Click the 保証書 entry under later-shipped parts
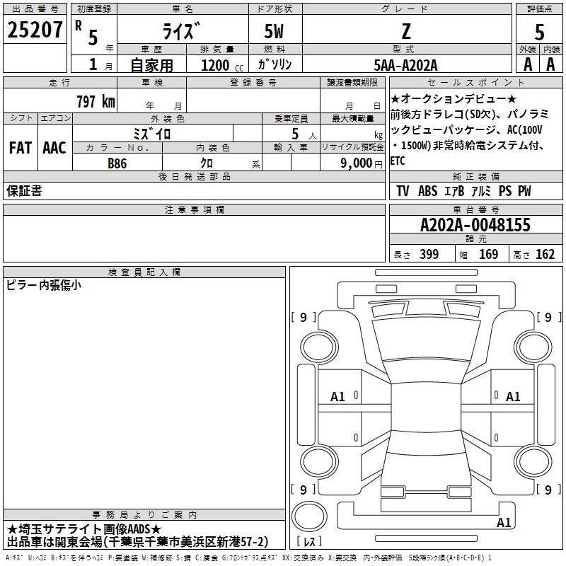Screen dimensions: 566x566 click(x=24, y=191)
